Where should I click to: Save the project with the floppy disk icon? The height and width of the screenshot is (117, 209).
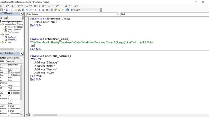pyautogui.click(x=7, y=10)
